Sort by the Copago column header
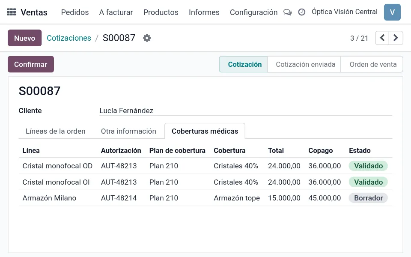The image size is (411, 257). (320, 150)
